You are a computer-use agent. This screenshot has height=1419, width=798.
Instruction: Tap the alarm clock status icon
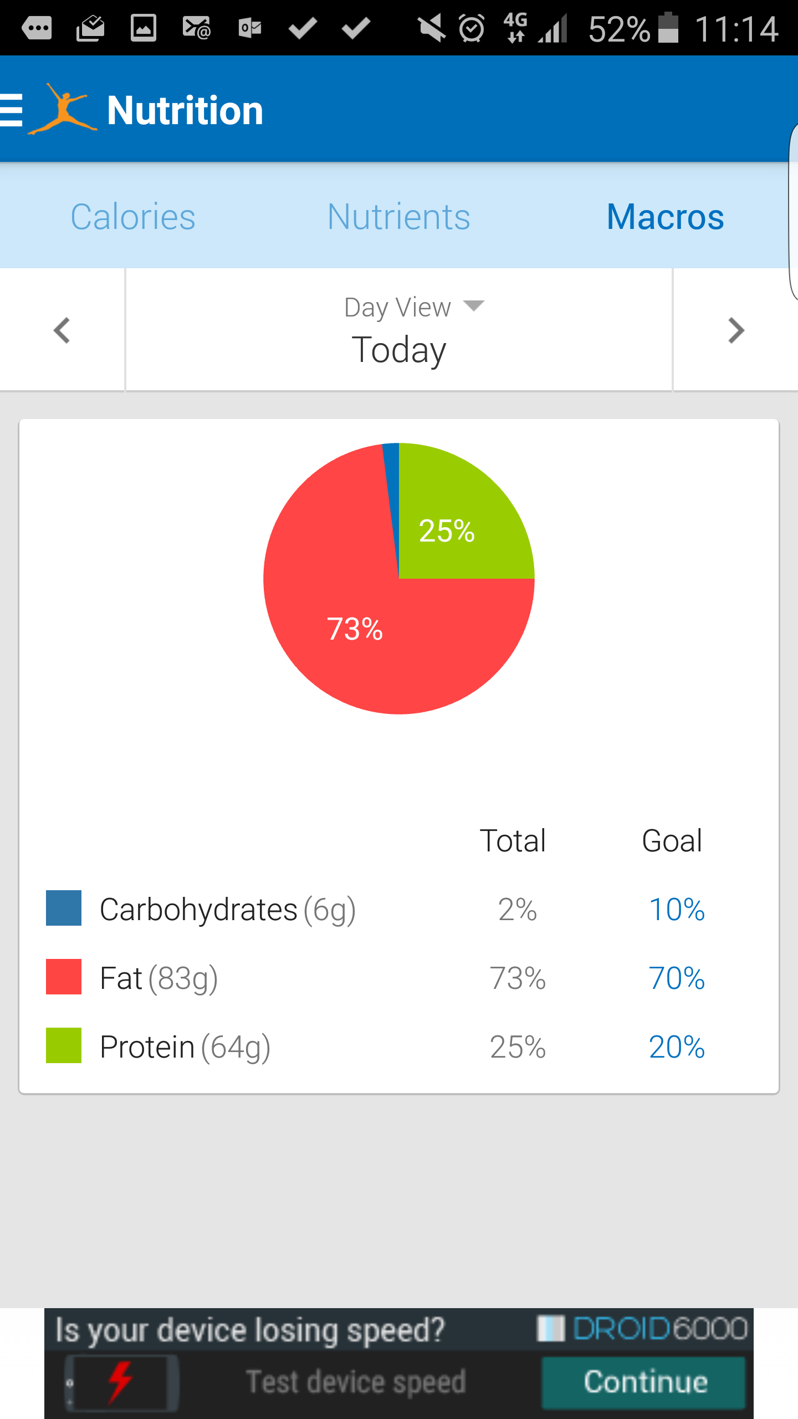pos(472,28)
